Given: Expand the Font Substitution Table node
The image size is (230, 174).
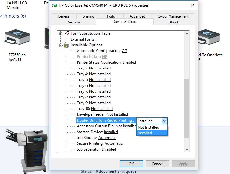Looking at the screenshot, I should [x=60, y=34].
